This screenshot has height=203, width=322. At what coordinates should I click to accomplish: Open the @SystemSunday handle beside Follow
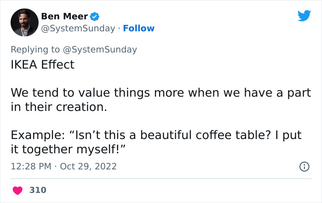pos(78,28)
